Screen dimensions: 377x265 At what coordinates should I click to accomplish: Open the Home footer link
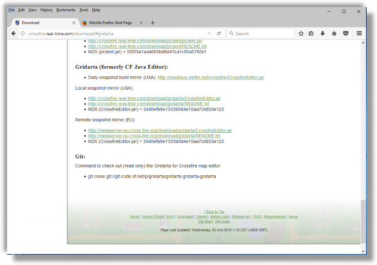pos(134,216)
